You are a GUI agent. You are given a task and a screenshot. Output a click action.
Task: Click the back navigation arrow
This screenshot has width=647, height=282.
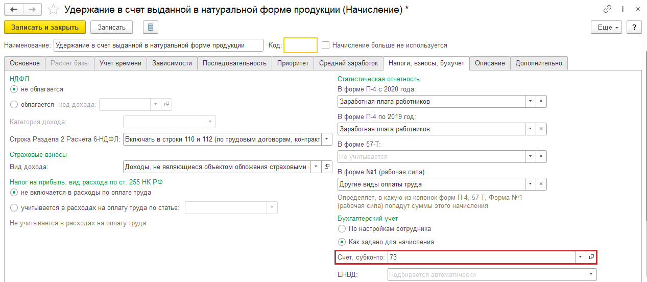pos(14,9)
